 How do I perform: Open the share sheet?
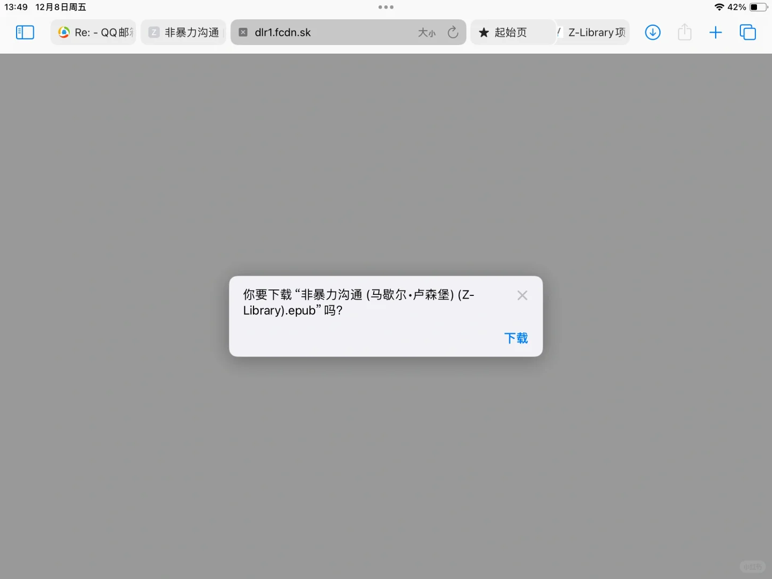tap(685, 32)
